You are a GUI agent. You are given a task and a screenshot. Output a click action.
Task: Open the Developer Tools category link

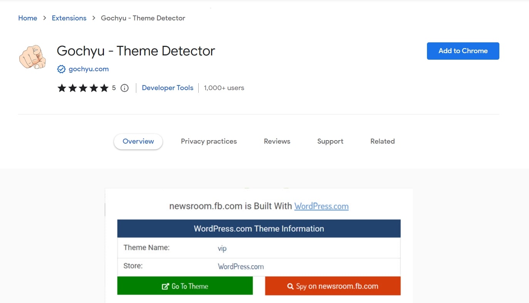click(167, 88)
